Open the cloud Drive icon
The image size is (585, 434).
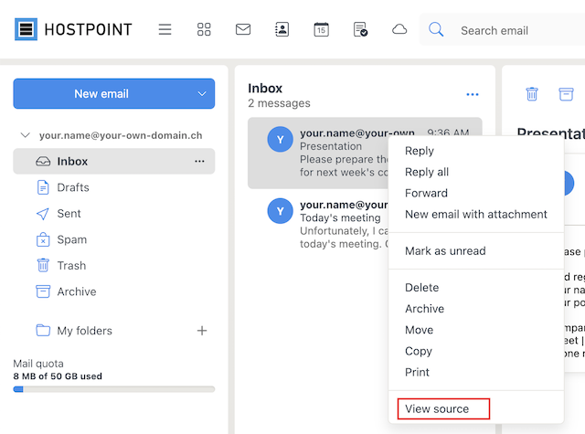click(x=399, y=29)
